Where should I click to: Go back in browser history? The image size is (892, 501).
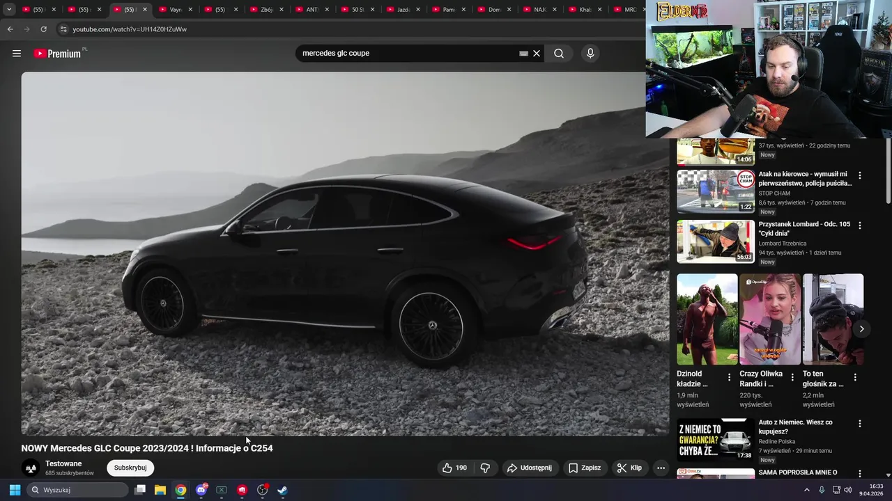pos(10,29)
